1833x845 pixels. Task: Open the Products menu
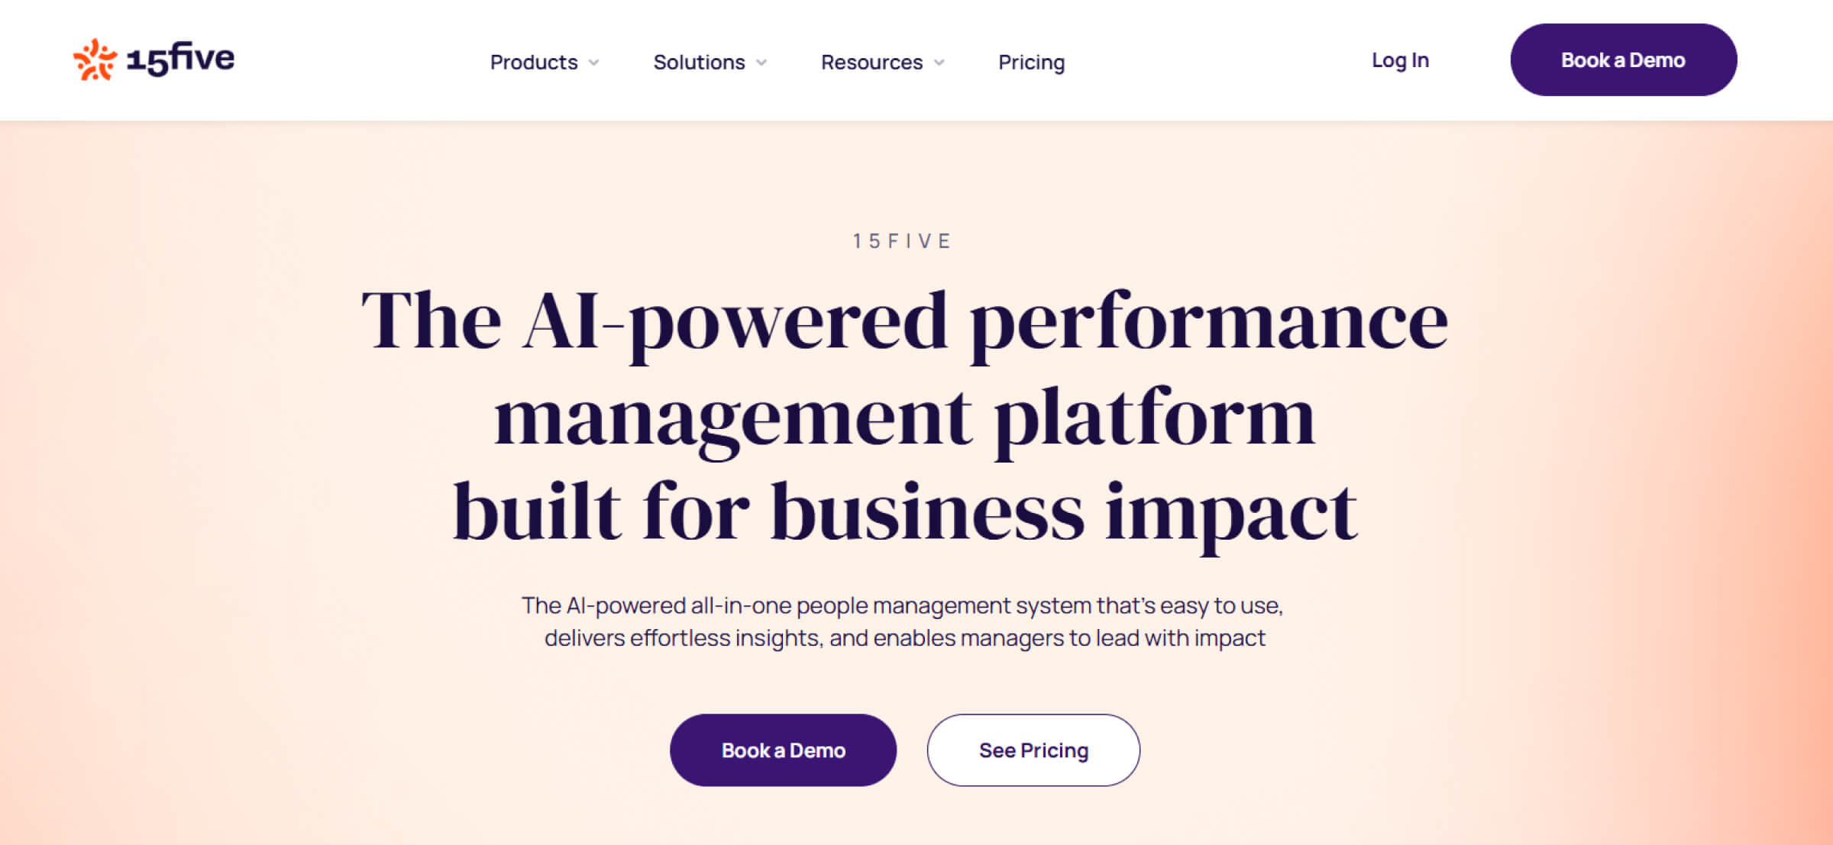[534, 62]
